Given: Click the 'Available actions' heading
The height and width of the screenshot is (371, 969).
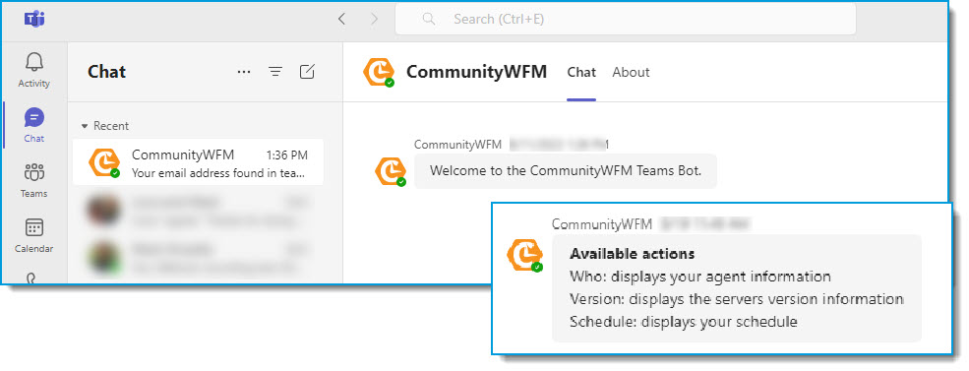Looking at the screenshot, I should point(633,254).
